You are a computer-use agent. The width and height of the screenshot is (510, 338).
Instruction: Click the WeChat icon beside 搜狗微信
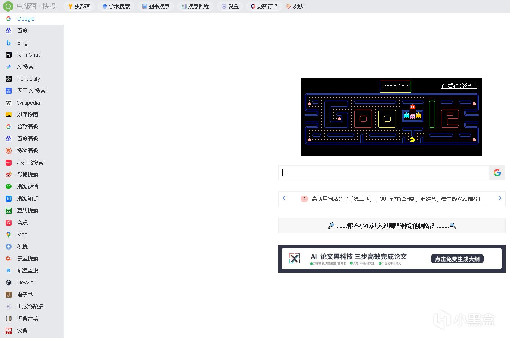pyautogui.click(x=9, y=187)
